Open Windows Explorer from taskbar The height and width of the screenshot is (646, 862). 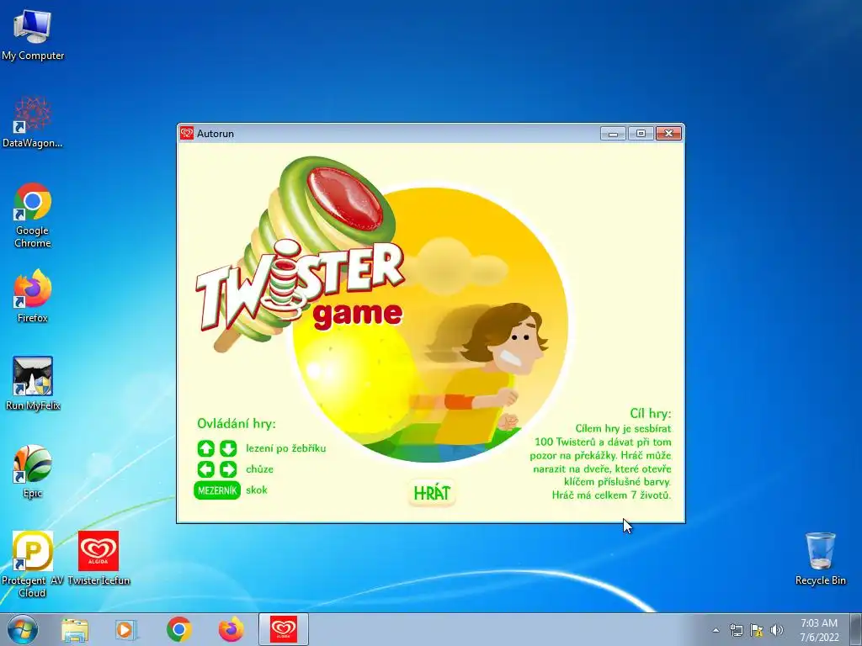(75, 629)
